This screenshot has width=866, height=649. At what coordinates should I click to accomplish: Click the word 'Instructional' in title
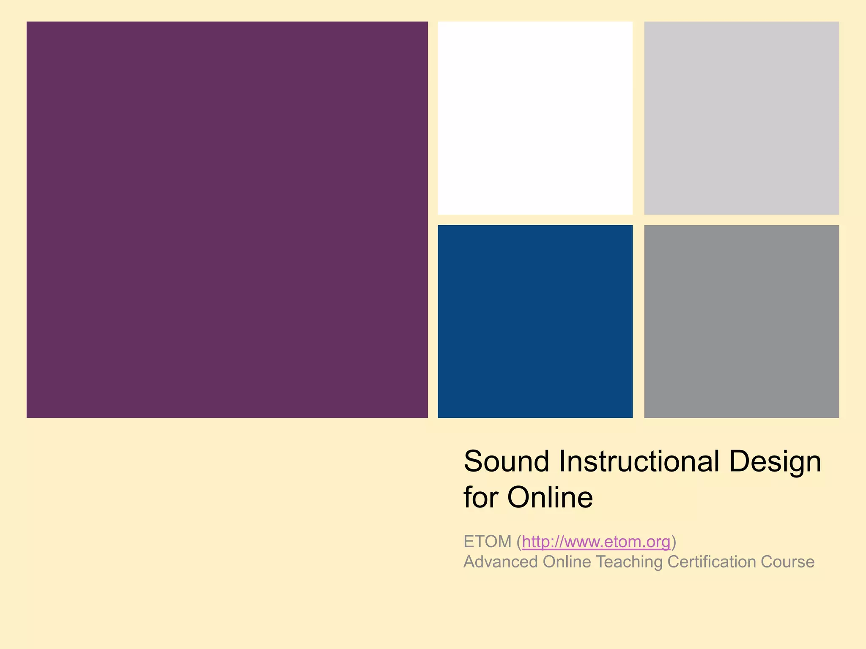point(639,461)
